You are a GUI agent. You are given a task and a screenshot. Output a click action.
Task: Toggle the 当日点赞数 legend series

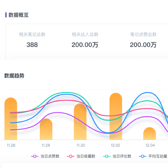pos(45,156)
